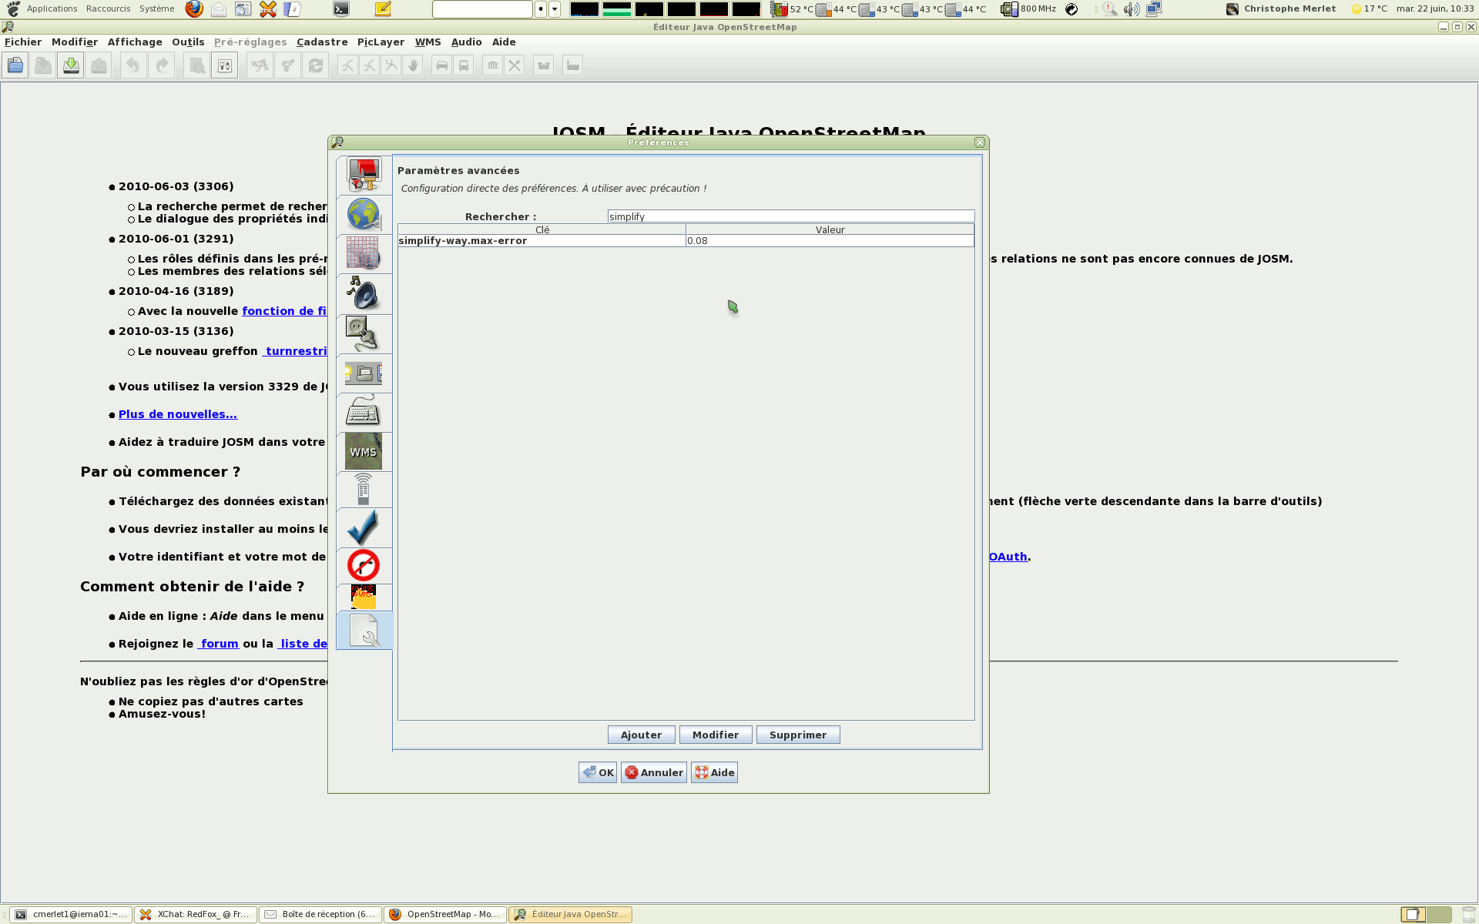Image resolution: width=1479 pixels, height=924 pixels.
Task: Open the volume control in the system tray
Action: point(1131,9)
